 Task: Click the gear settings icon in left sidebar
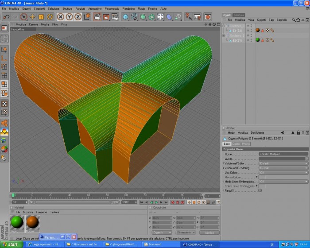point(4,158)
